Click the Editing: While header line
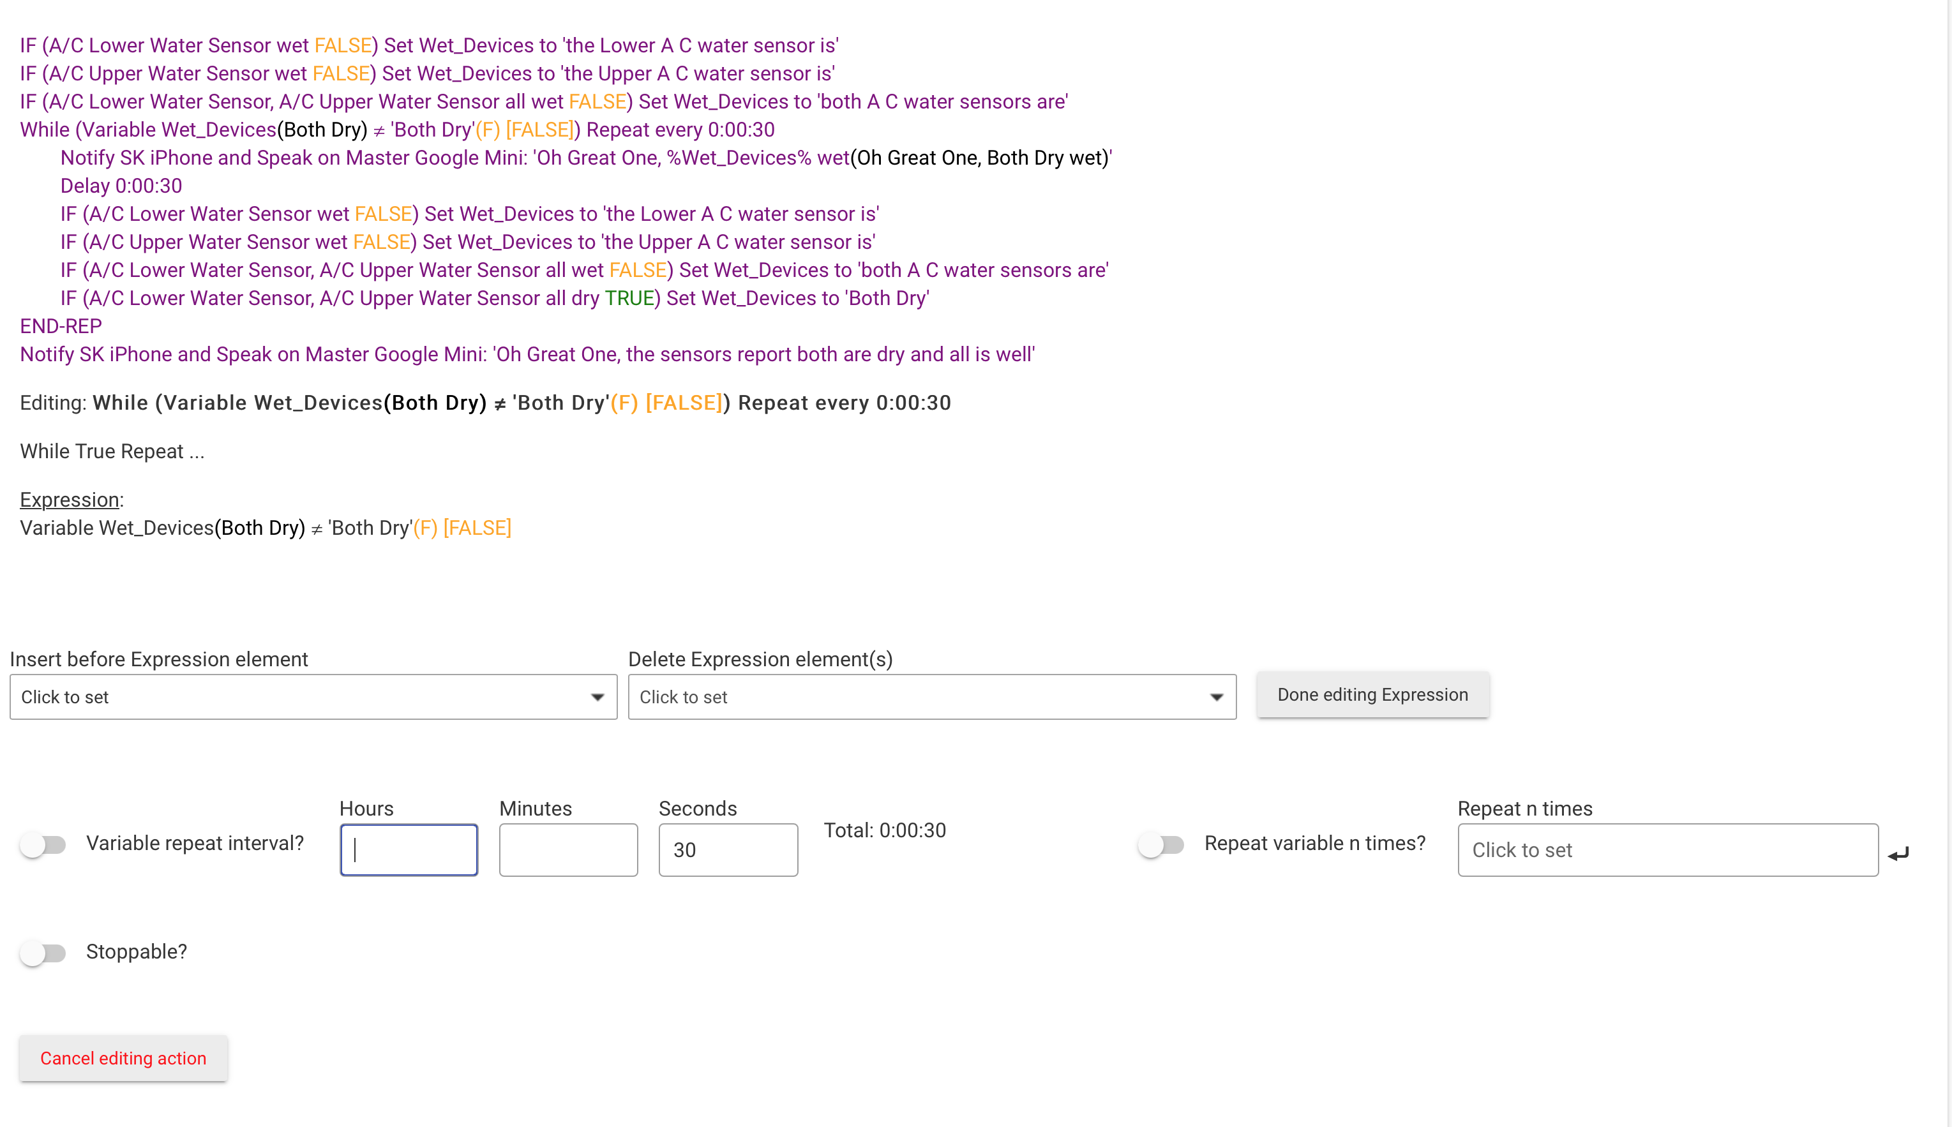Viewport: 1952px width, 1127px height. pyautogui.click(x=485, y=403)
